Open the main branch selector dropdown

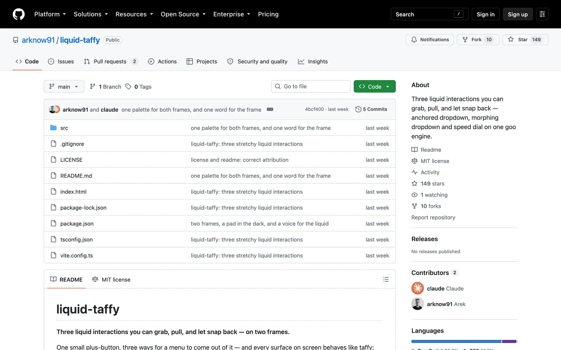coord(64,86)
